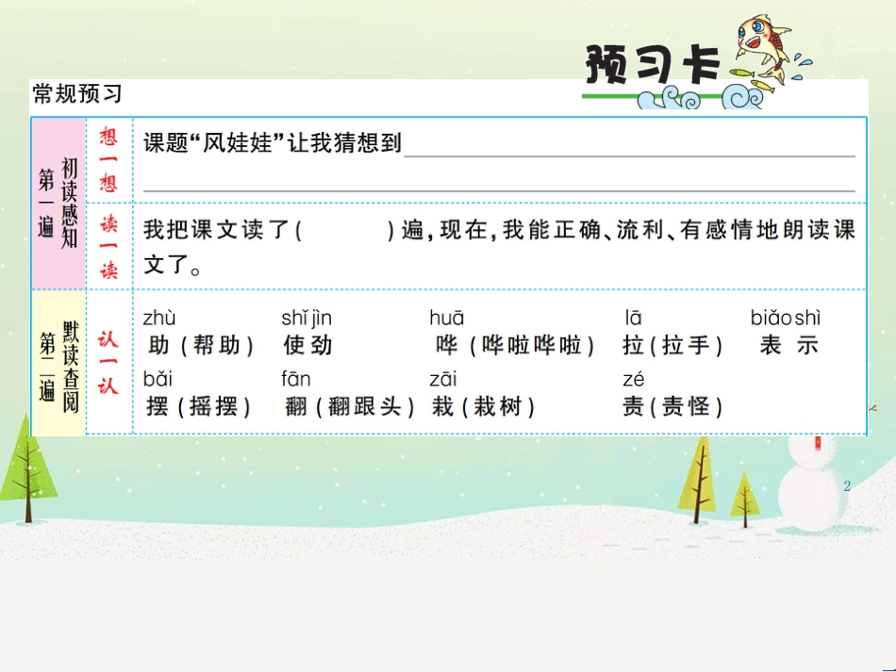Click the pinyin shǐ jìn
The image size is (896, 672).
pyautogui.click(x=307, y=318)
